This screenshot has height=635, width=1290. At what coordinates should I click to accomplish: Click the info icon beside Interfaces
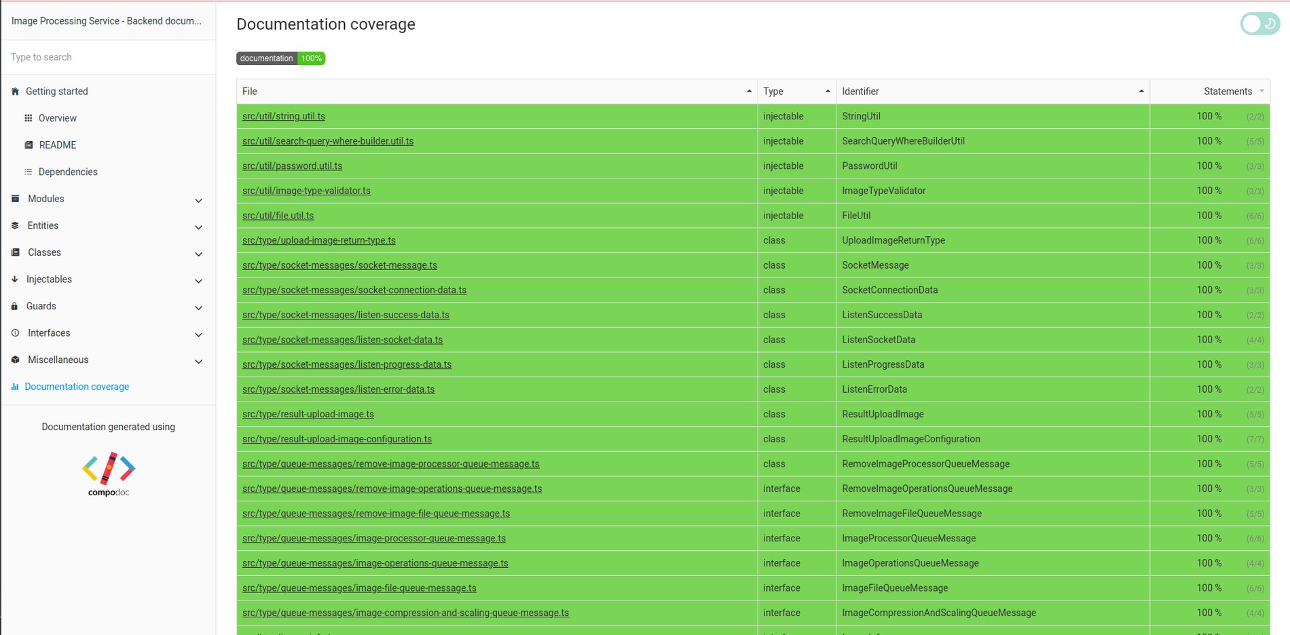point(15,333)
